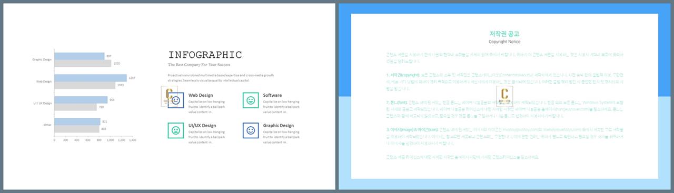Select the 'Other' chart axis label
Screen dimensions: 674x193
point(48,125)
